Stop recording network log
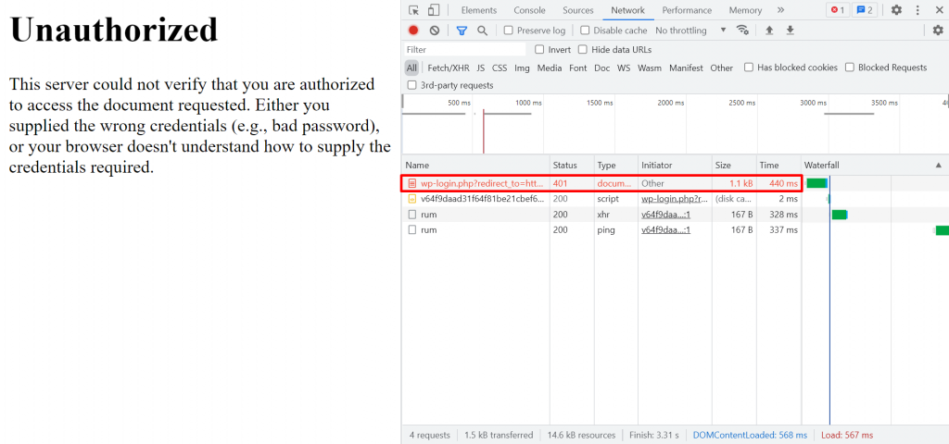The height and width of the screenshot is (444, 949). [413, 31]
